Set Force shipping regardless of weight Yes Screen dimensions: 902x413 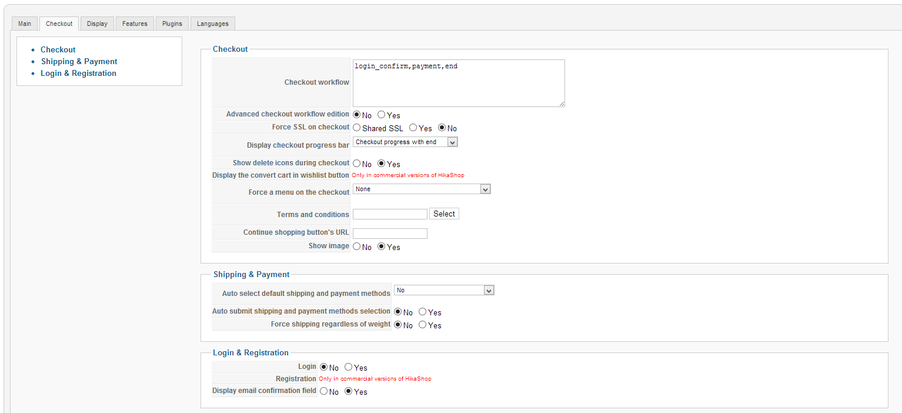pos(423,325)
